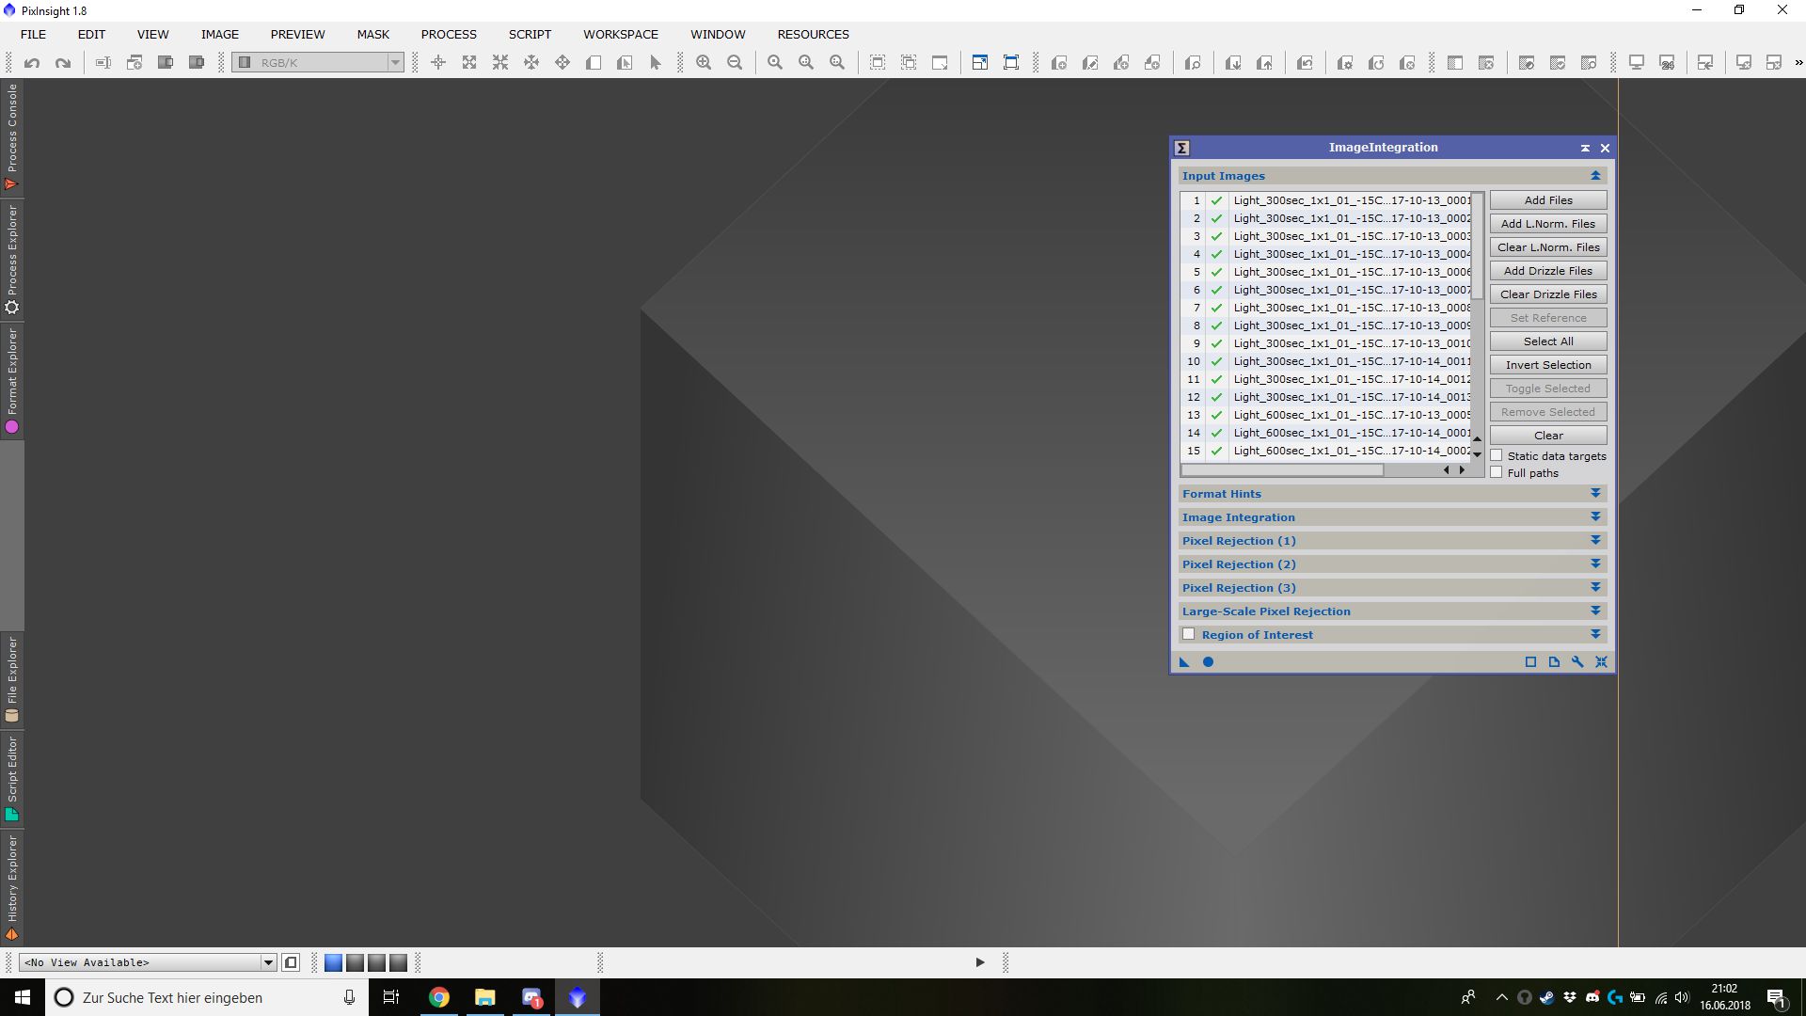This screenshot has width=1806, height=1016.
Task: Collapse the Input Images section
Action: 1595,176
